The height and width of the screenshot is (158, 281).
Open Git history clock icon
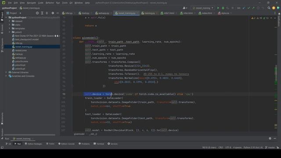pos(258,8)
